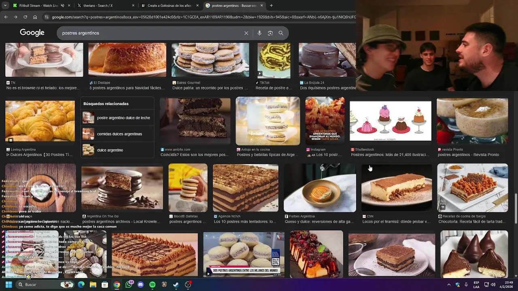Click Chrome icon in taskbar
518x291 pixels.
[117, 285]
